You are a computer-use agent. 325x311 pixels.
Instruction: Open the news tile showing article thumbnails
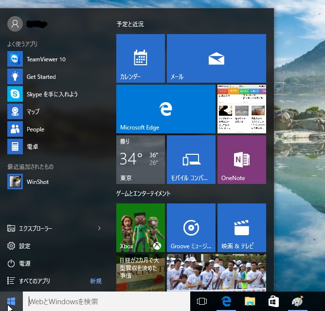[x=242, y=109]
